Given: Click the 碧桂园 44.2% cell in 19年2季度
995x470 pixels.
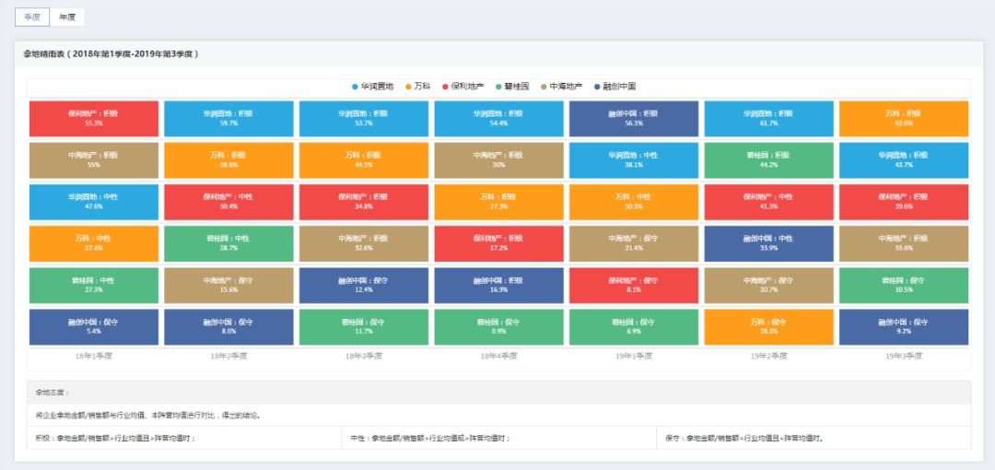Looking at the screenshot, I should point(769,160).
